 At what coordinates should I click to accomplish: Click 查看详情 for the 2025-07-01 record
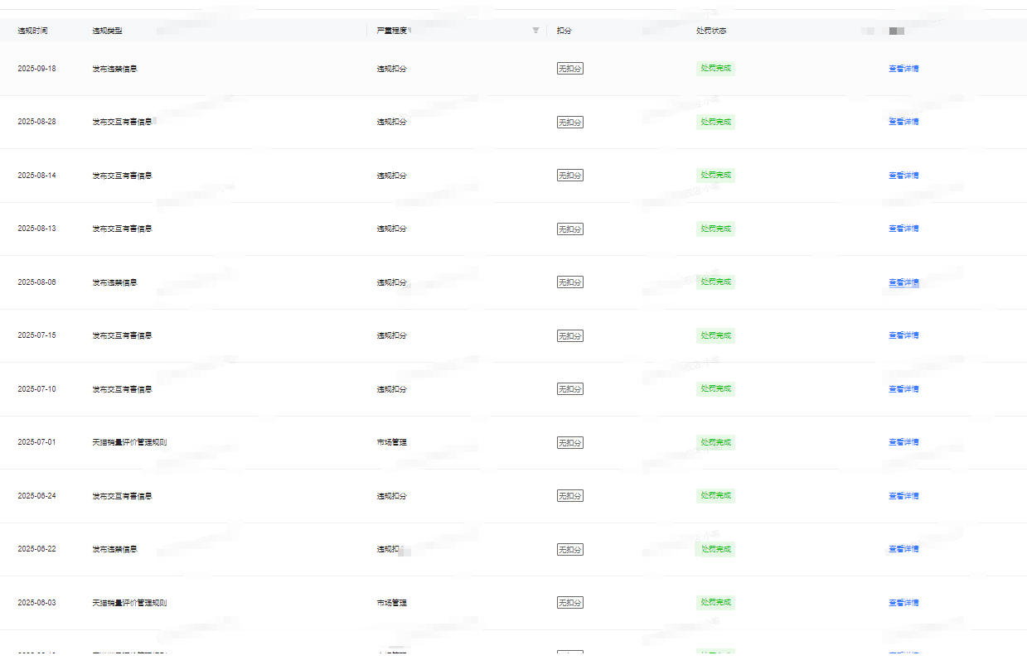(x=903, y=442)
